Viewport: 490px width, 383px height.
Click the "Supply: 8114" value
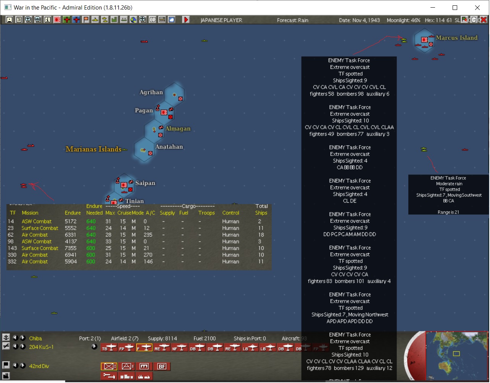[163, 338]
